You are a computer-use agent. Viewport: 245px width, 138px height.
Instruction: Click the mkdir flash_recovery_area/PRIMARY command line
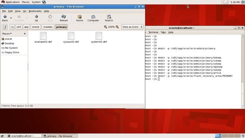pyautogui.click(x=195, y=76)
